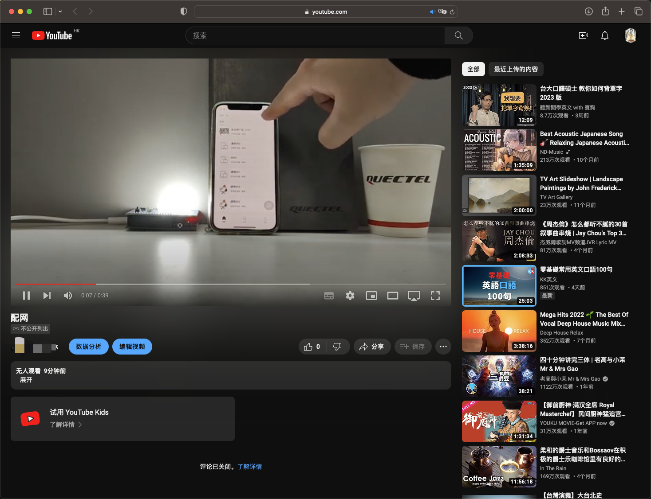Open ND-Music channel name
651x499 pixels.
pos(552,152)
